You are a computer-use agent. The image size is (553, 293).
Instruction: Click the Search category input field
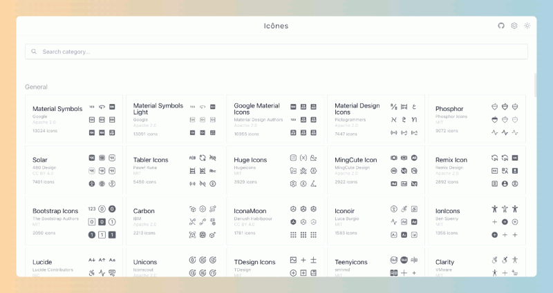276,52
